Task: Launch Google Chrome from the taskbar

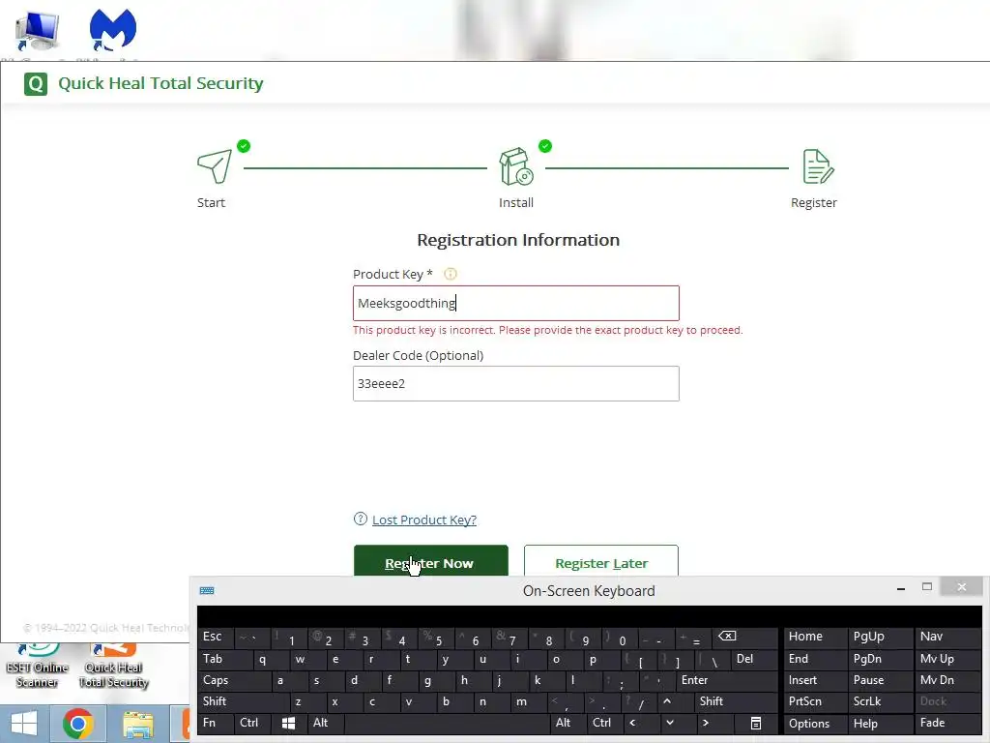Action: 77,724
